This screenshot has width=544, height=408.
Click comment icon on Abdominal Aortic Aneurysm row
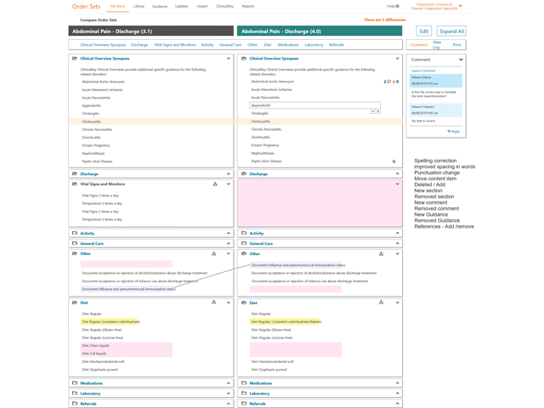(388, 82)
